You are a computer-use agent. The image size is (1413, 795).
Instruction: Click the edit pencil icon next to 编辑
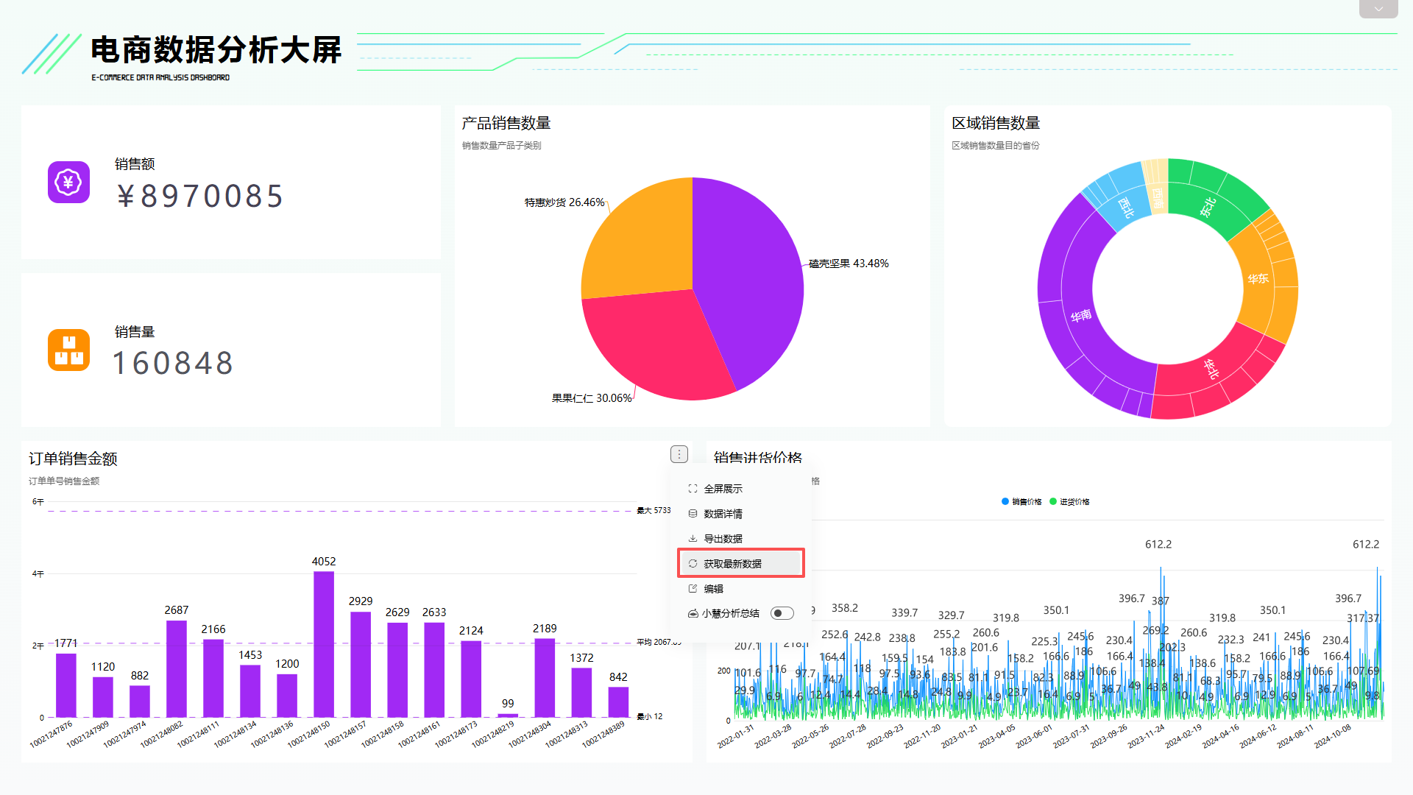pos(693,588)
